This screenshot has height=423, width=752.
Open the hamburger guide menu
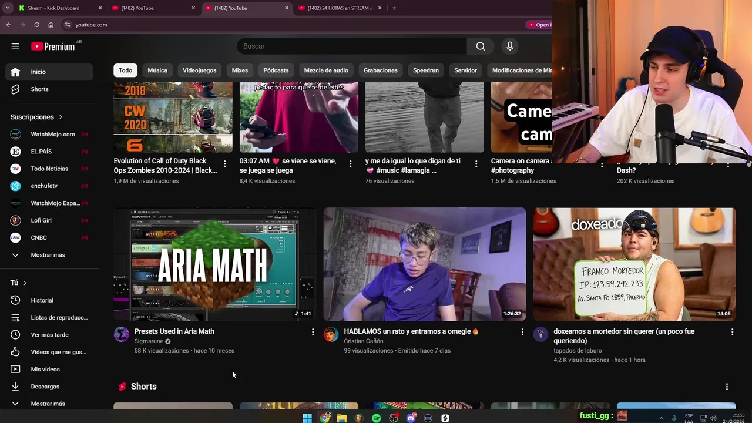15,46
